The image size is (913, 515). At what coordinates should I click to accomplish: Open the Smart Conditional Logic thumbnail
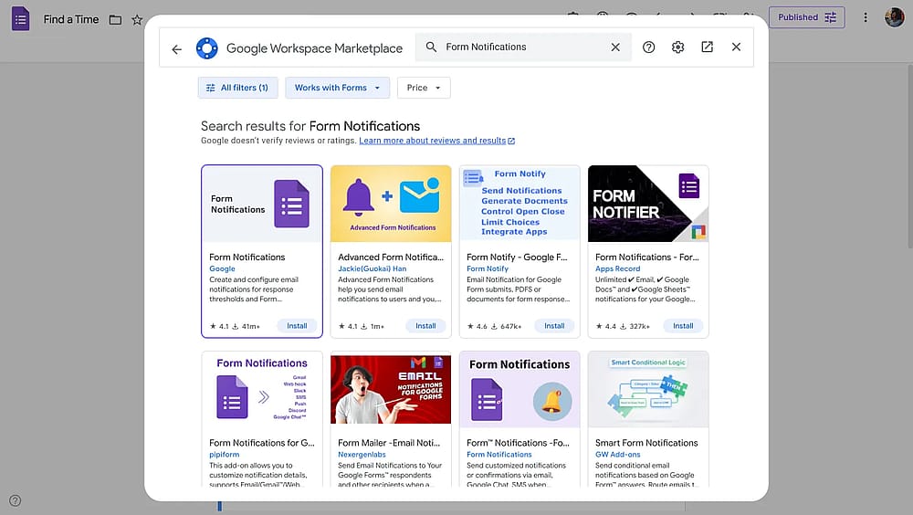648,389
